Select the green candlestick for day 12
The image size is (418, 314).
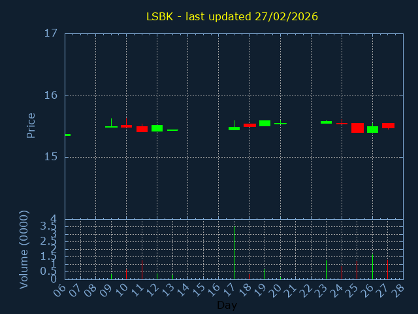point(157,128)
